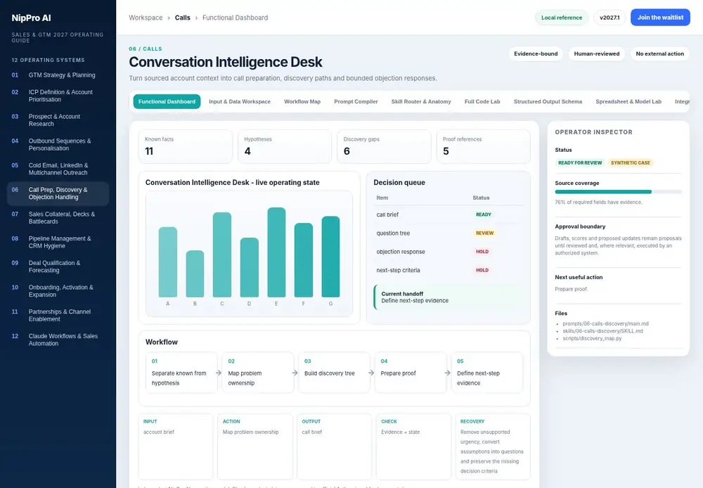Click the Evidence-bound pill
The height and width of the screenshot is (488, 703).
point(536,54)
